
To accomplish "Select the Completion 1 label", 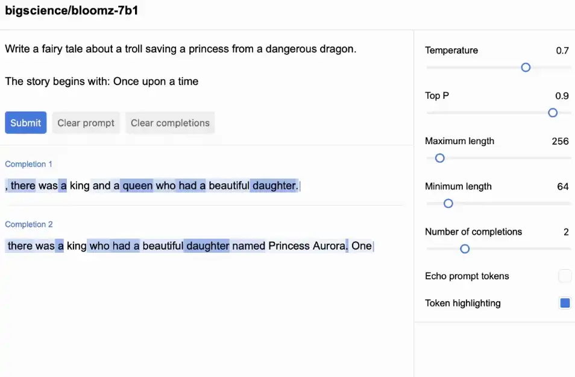I will [29, 164].
